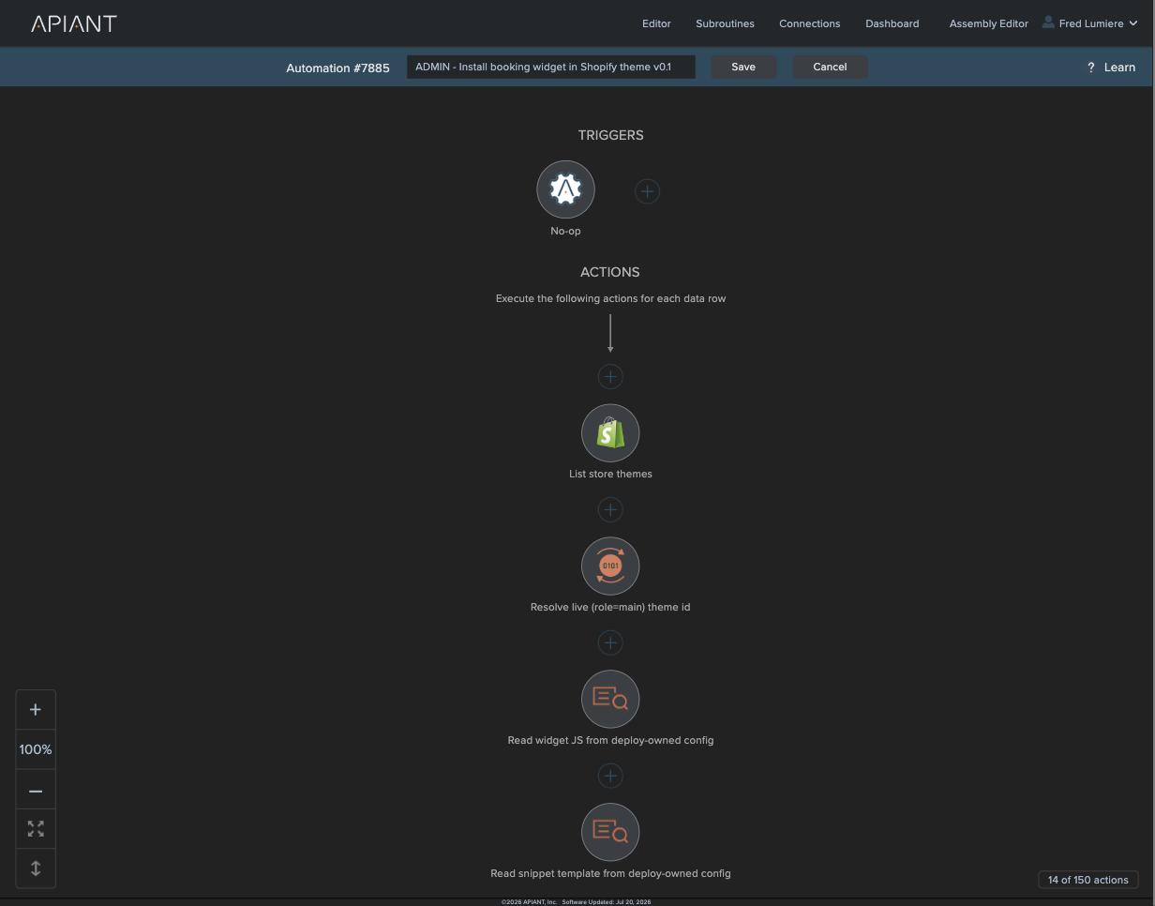Click the APIANT logo
The width and height of the screenshot is (1155, 906).
tap(74, 23)
